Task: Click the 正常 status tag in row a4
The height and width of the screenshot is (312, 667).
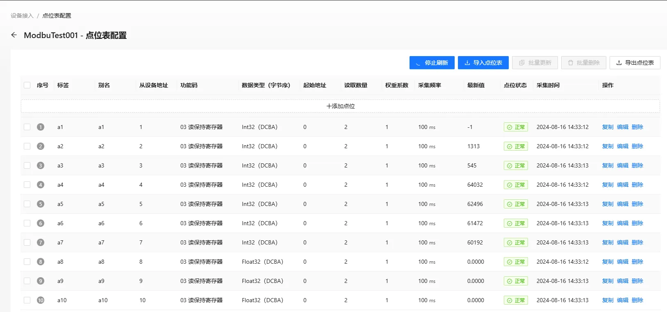Action: coord(516,185)
